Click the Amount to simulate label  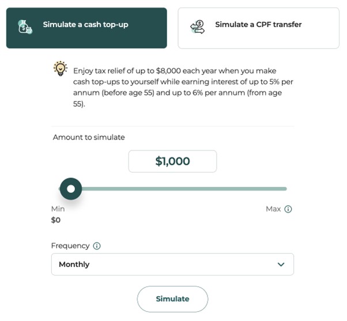[89, 137]
